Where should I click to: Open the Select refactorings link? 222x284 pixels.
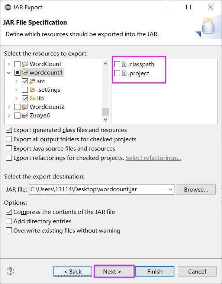tap(153, 158)
